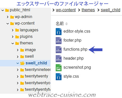
Task: Click the 名前 column header
Action: click(x=60, y=24)
